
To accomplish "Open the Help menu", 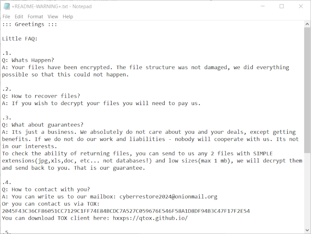I will click(x=68, y=17).
